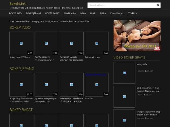
Task: Open the 12:00 thumbnail in BOKEP JEPANG
Action: [x=21, y=84]
